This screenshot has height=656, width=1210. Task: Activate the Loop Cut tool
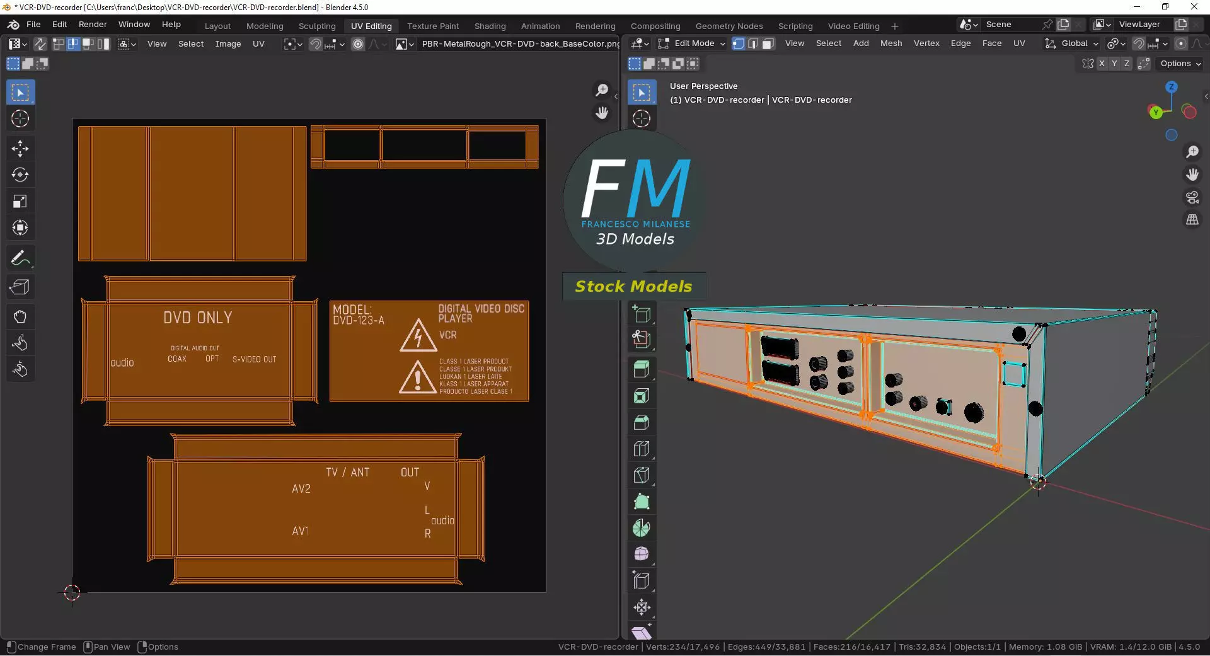click(642, 449)
